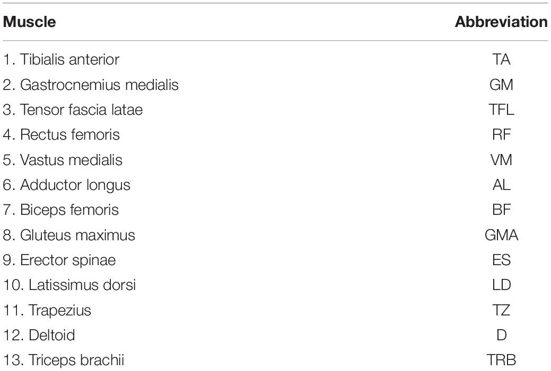The height and width of the screenshot is (371, 551).
Task: Click the Adductor longus entry
Action: 66,185
